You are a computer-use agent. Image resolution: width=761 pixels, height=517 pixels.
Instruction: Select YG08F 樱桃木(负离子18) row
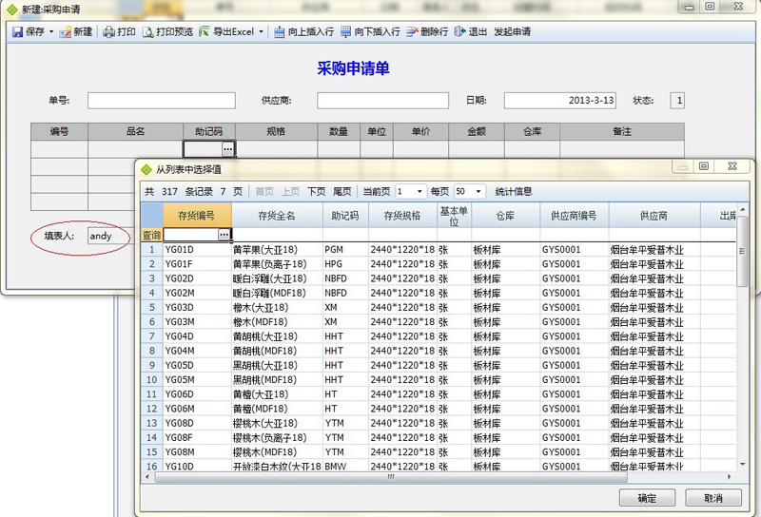click(439, 437)
